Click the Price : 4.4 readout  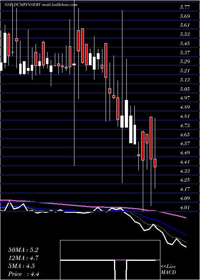click(24, 274)
